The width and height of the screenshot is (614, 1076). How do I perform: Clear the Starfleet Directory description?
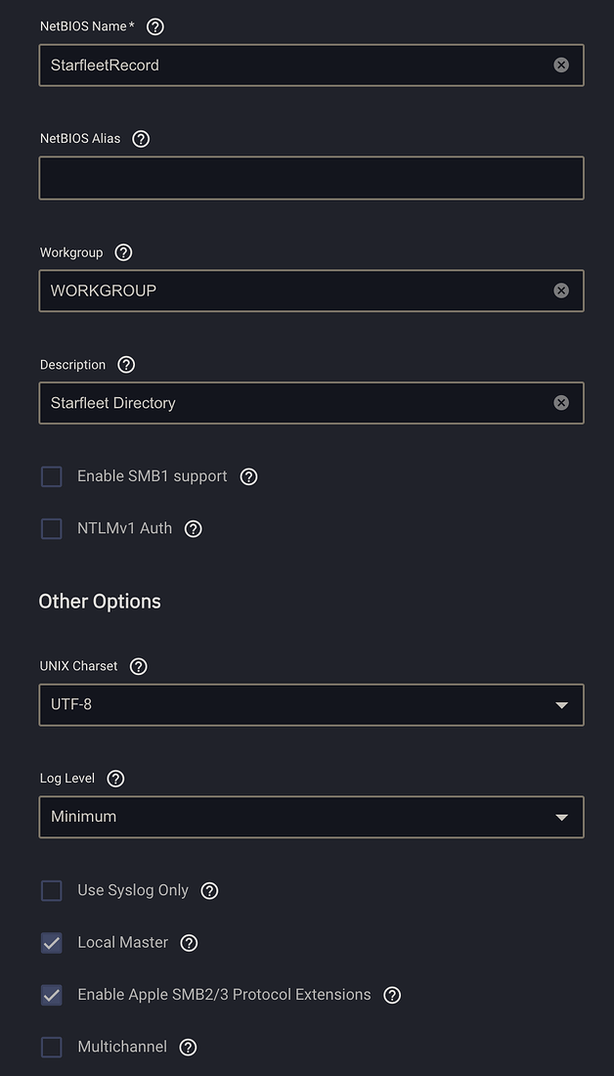pos(561,402)
